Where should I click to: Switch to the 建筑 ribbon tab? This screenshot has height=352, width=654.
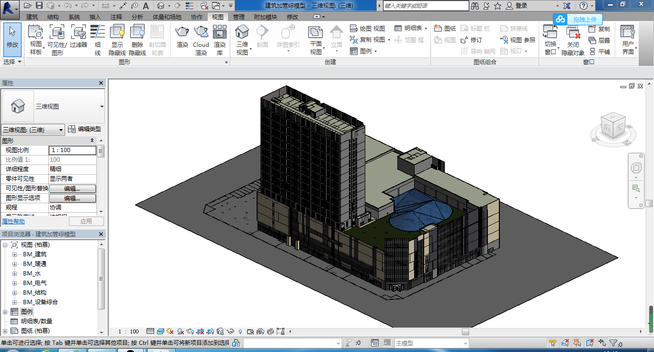tap(32, 17)
